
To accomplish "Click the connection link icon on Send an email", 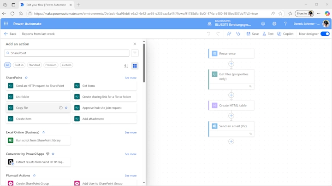I will [x=250, y=134].
